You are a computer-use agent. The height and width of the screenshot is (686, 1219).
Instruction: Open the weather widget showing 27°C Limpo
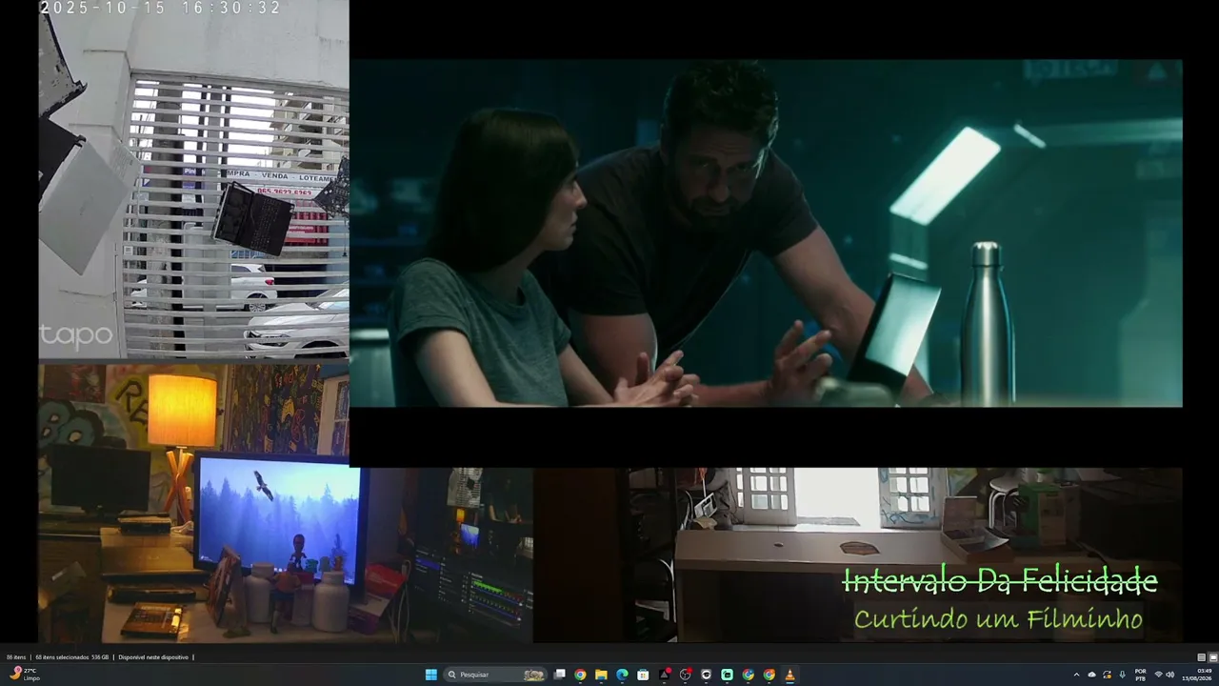[25, 675]
